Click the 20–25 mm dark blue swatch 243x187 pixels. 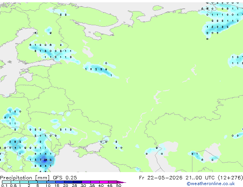(69, 182)
